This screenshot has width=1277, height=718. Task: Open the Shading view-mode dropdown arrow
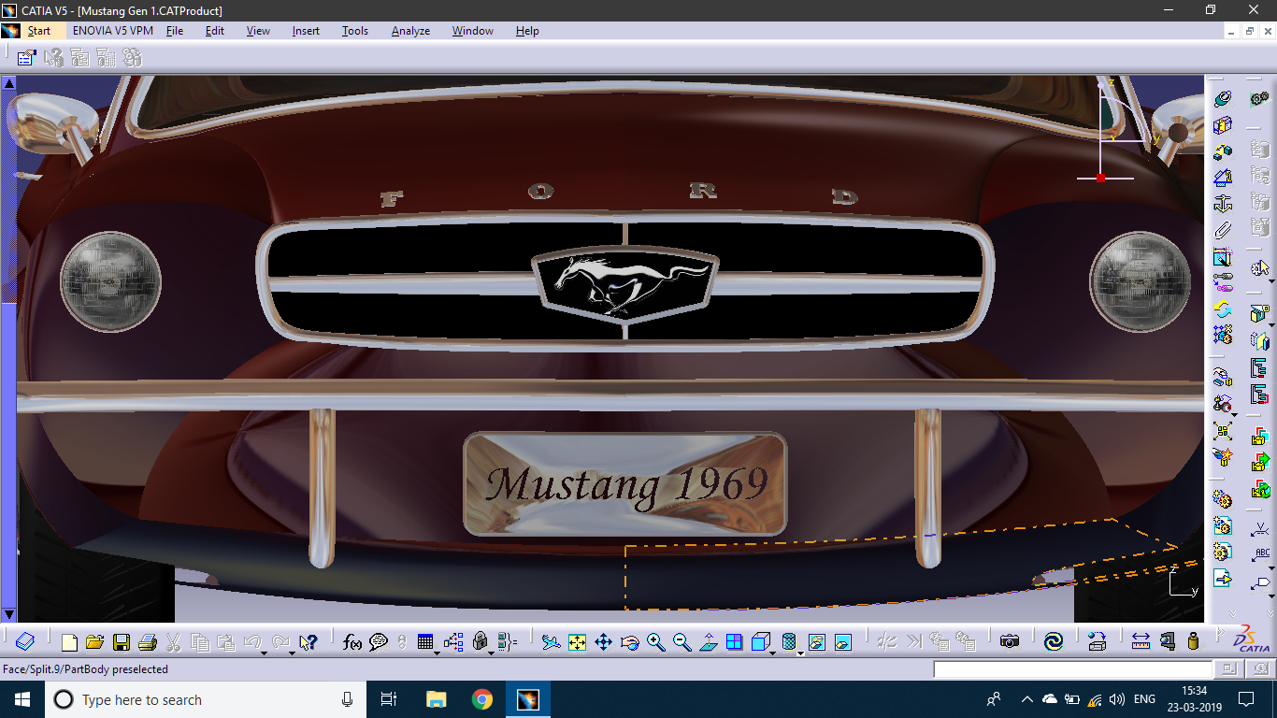800,653
